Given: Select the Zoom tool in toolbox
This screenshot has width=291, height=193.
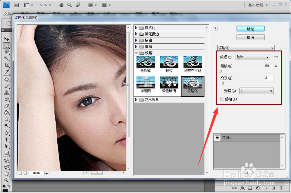Looking at the screenshot, I should (6, 180).
